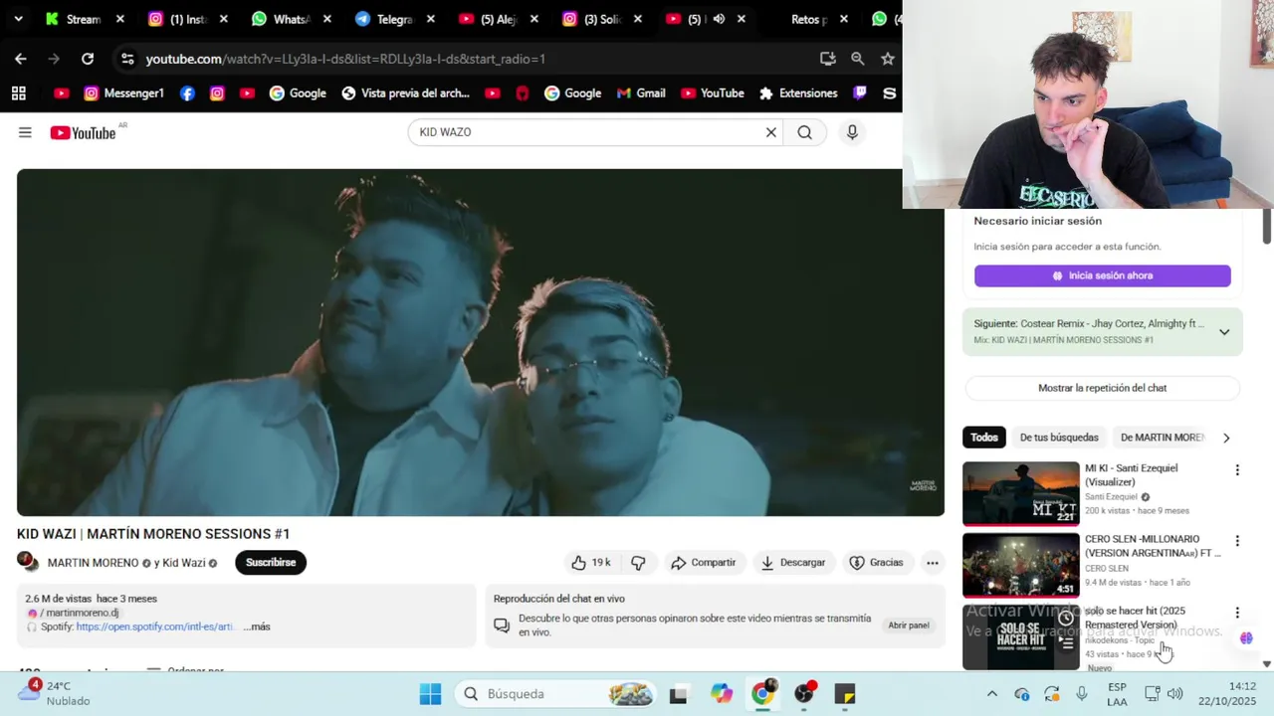Show more filter chips with right arrow
The height and width of the screenshot is (716, 1274).
[x=1226, y=438]
